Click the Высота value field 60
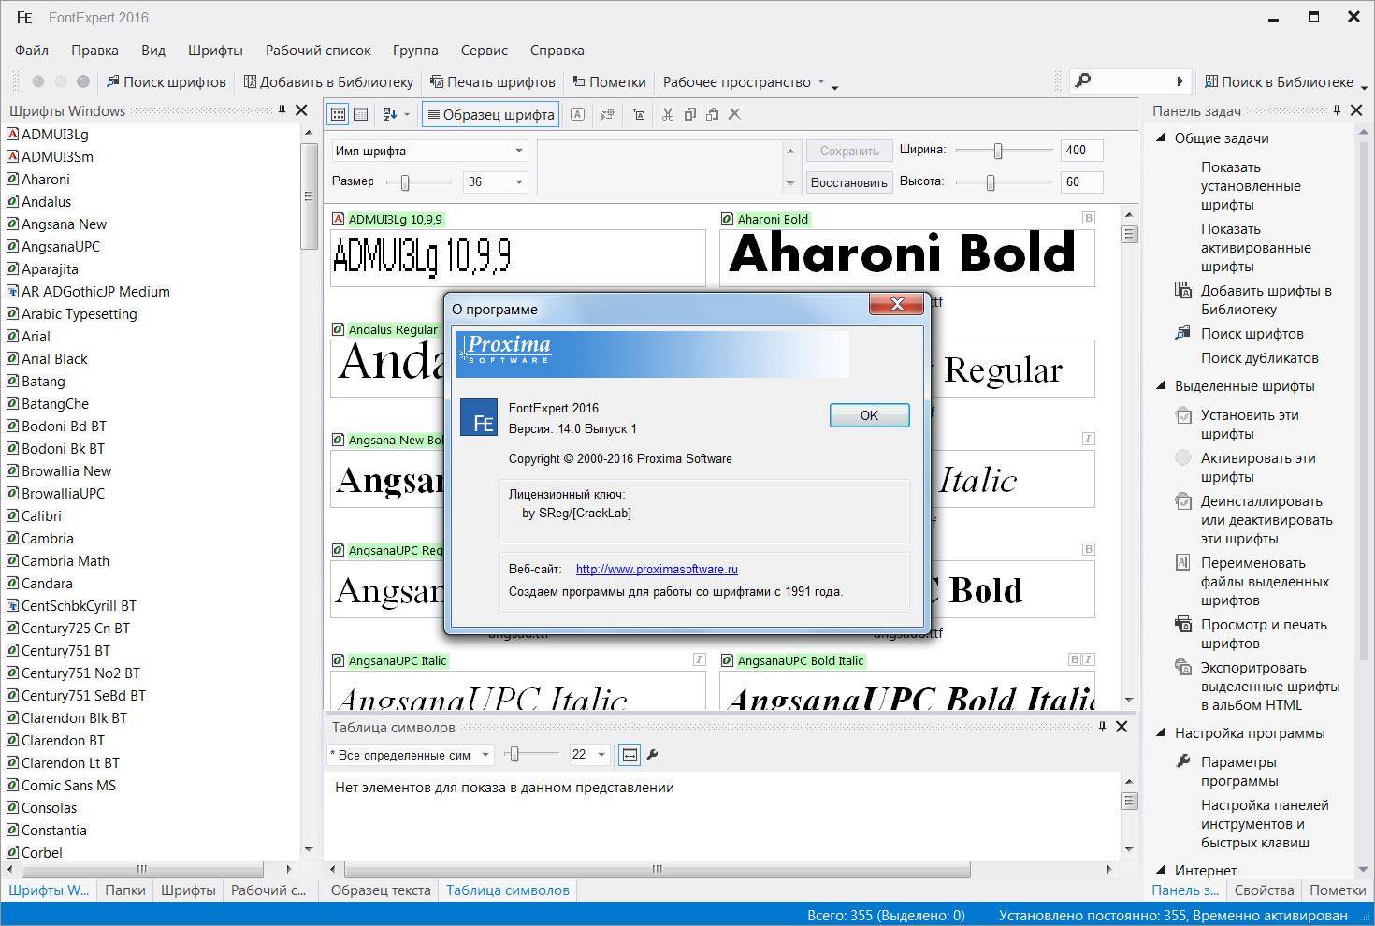Image resolution: width=1375 pixels, height=926 pixels. tap(1082, 181)
